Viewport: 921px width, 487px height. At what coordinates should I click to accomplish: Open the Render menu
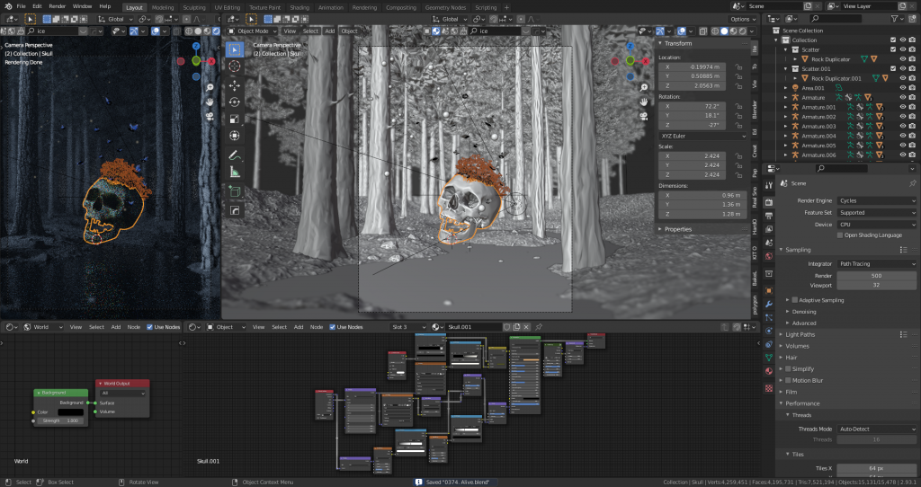pos(57,6)
